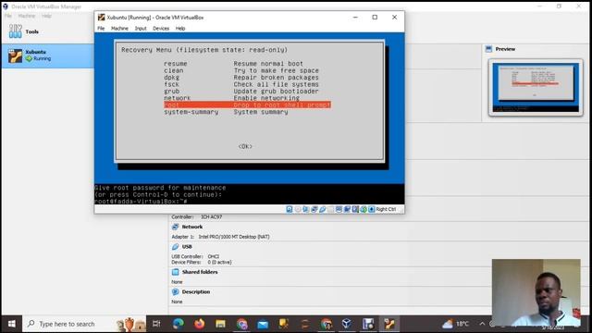
Task: Open the VirtualBox cube icon on taskbar
Action: coord(347,324)
